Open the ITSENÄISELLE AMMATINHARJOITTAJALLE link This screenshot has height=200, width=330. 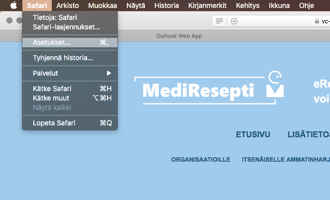(286, 160)
